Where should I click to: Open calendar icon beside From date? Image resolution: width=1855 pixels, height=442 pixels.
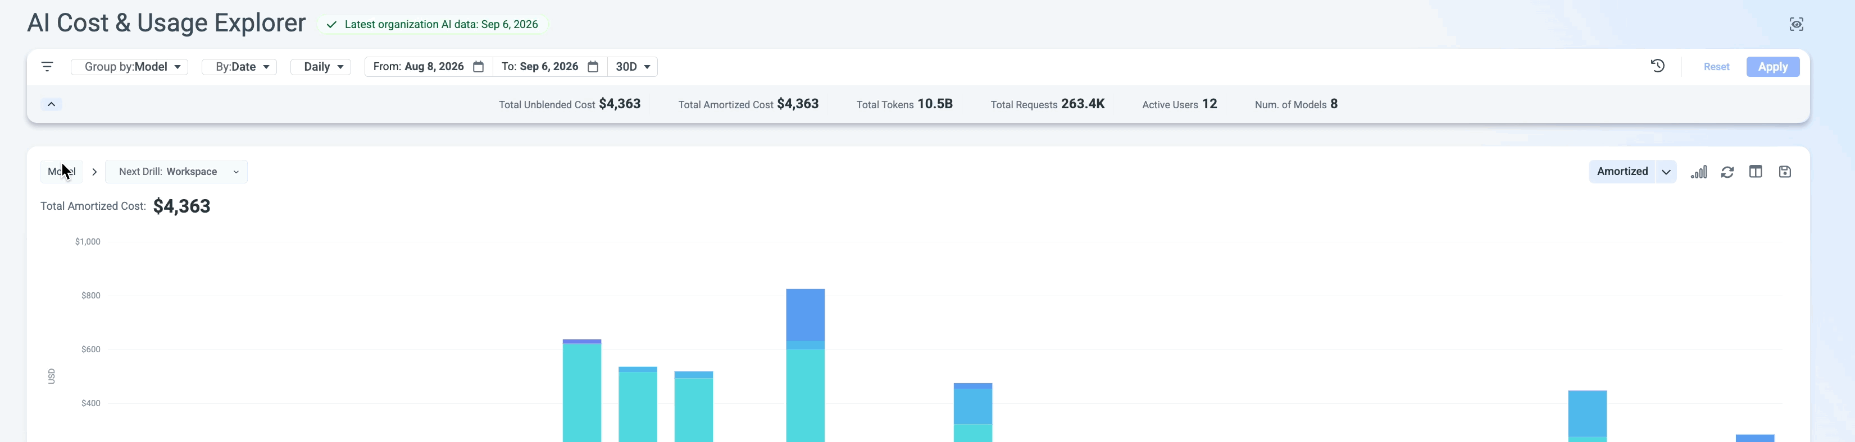(x=478, y=67)
